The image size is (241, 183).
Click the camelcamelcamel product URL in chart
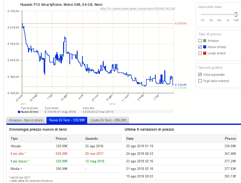click(137, 9)
